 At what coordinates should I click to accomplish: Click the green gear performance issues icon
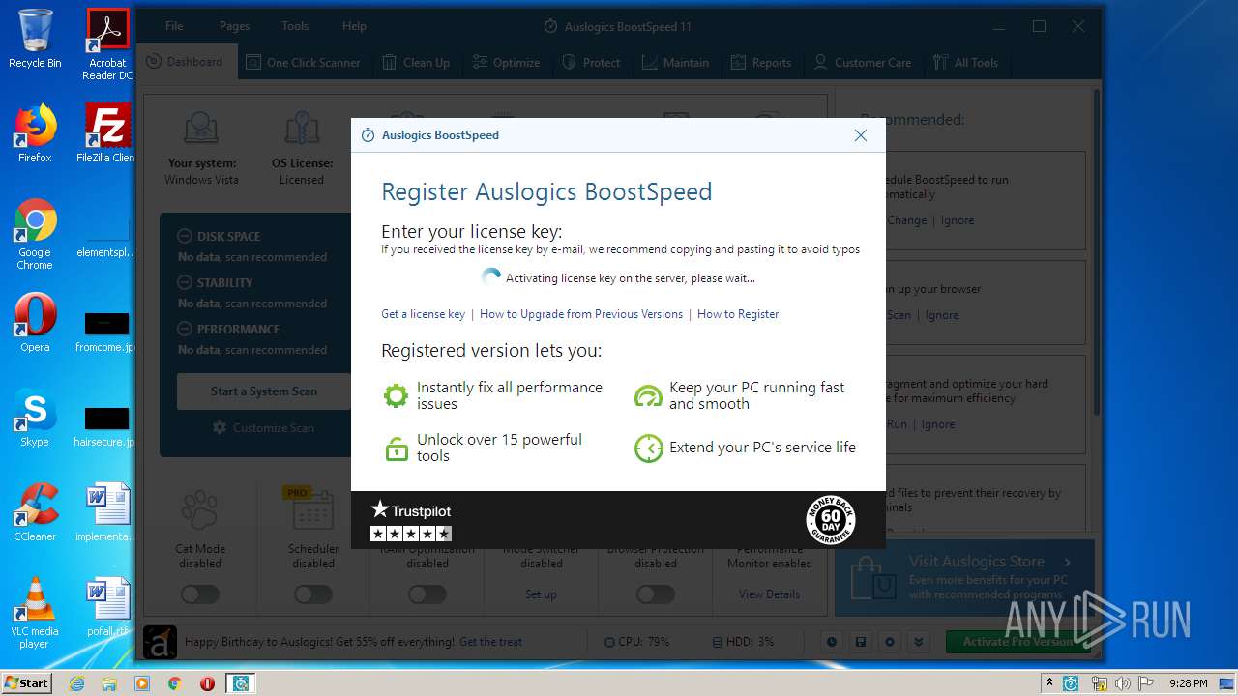click(x=396, y=395)
